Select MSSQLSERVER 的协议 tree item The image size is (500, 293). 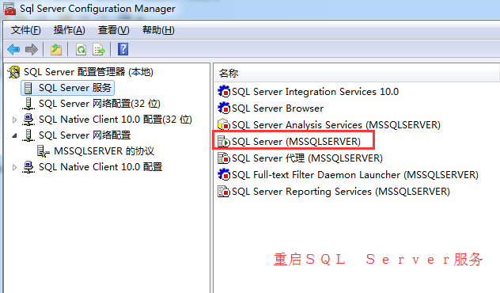pos(104,151)
